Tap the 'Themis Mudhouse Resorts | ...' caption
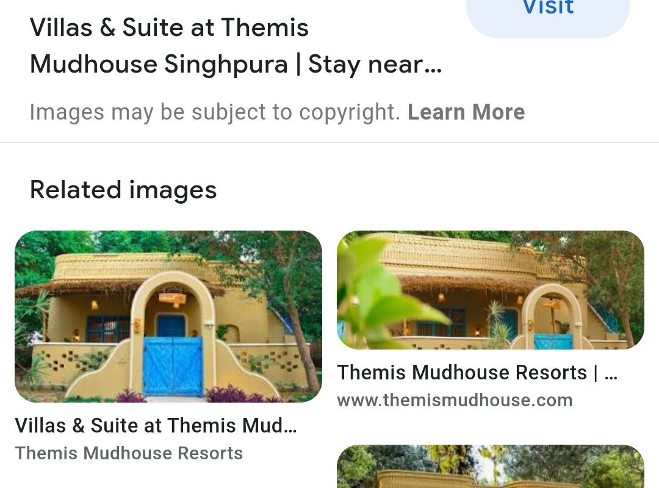 [477, 373]
